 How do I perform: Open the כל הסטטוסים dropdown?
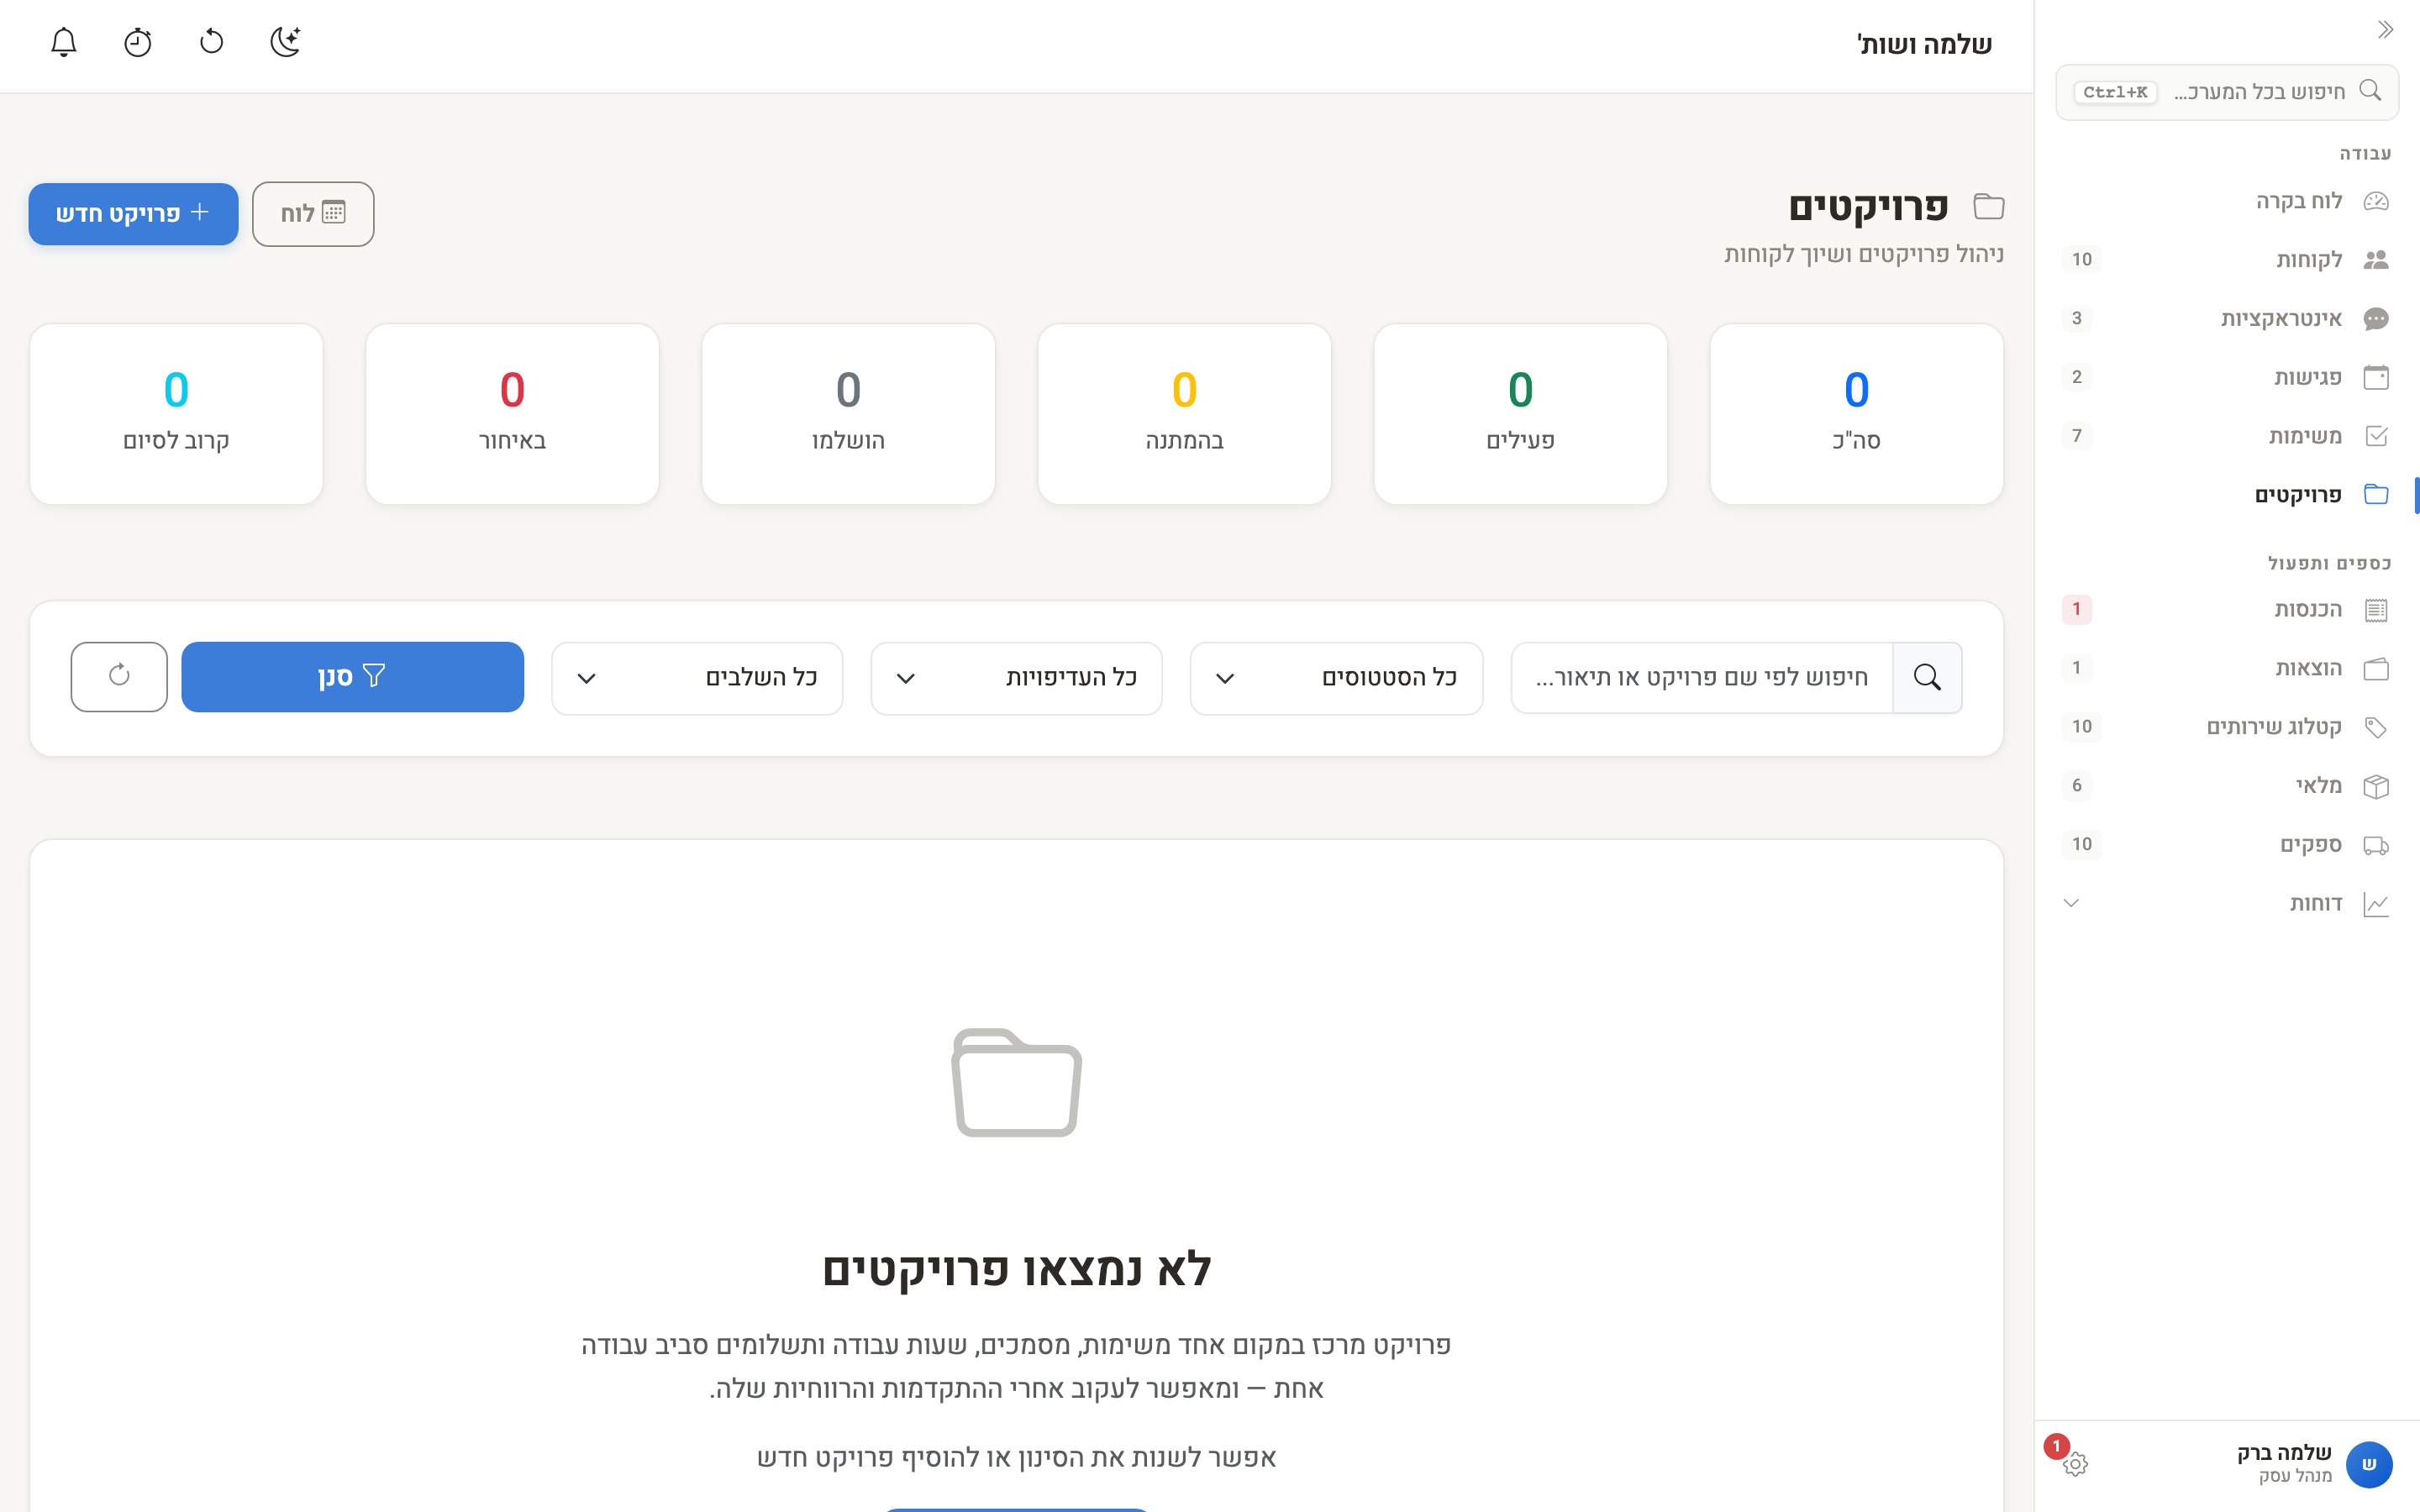[x=1336, y=678]
